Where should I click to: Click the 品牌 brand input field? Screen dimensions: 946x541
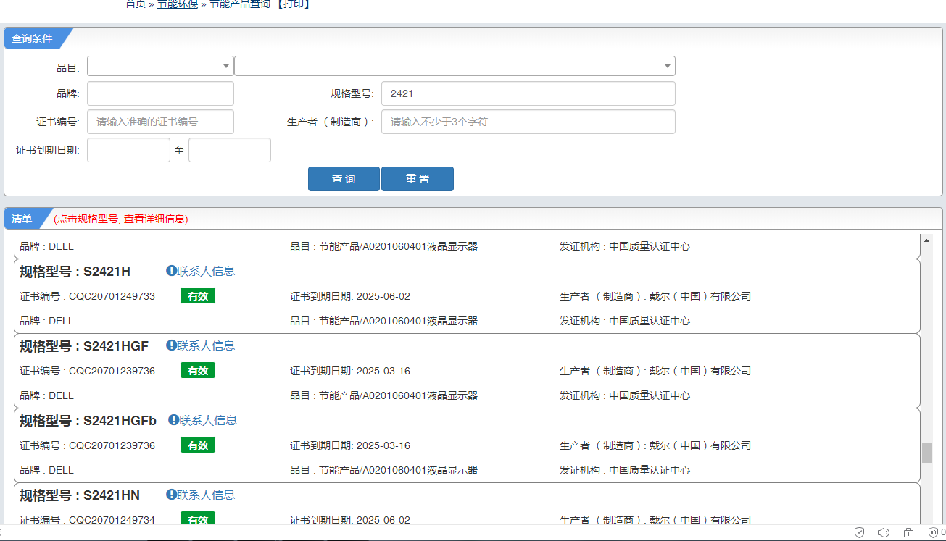(x=160, y=93)
